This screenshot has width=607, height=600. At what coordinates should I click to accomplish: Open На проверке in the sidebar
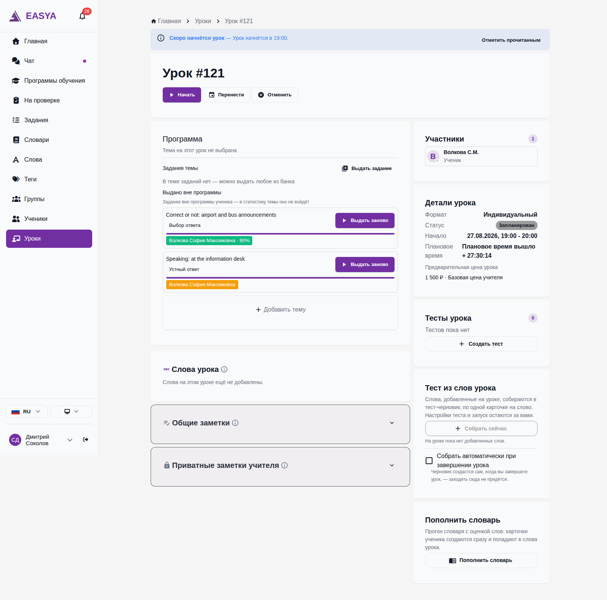49,101
